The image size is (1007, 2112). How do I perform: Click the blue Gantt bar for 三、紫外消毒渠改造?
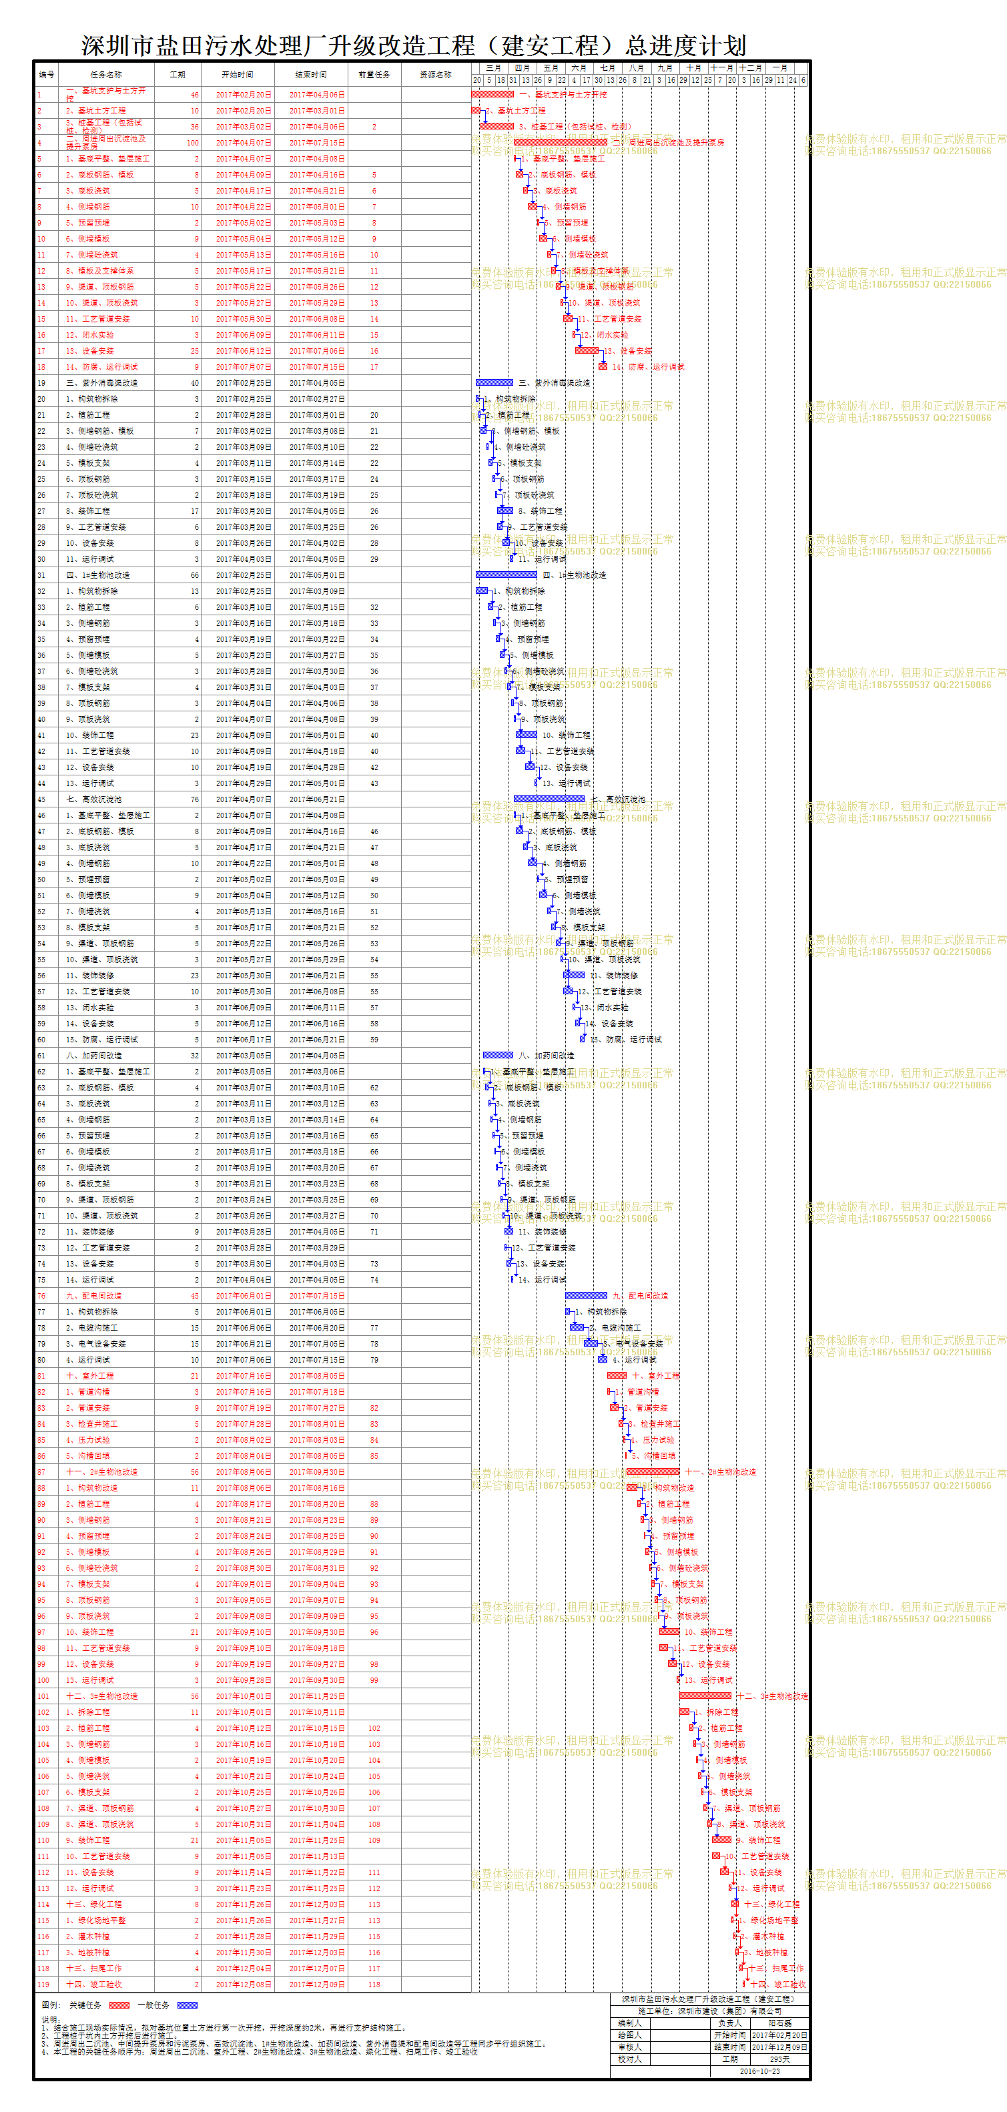pos(494,383)
